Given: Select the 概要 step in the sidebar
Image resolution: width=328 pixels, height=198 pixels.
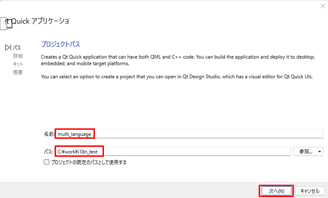Looking at the screenshot, I should (18, 72).
